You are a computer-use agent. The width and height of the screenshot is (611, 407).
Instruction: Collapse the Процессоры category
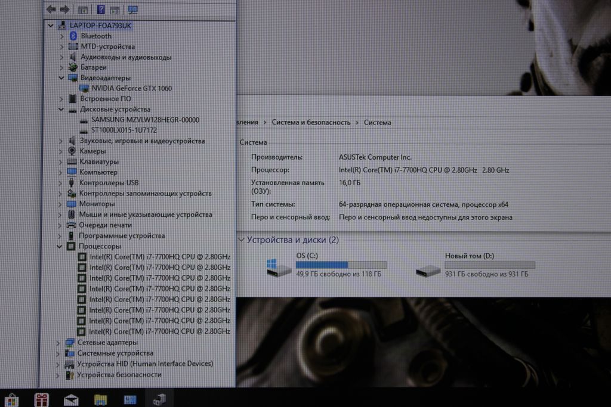(60, 246)
